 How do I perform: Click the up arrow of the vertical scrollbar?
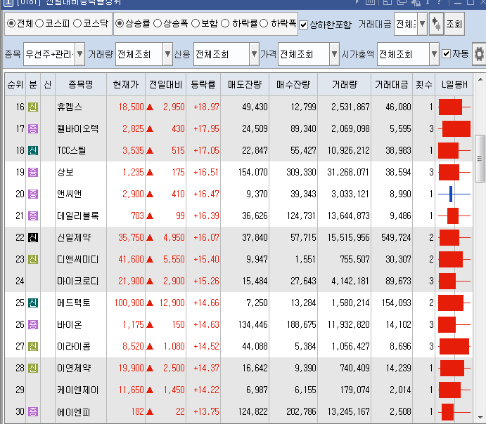coord(480,79)
